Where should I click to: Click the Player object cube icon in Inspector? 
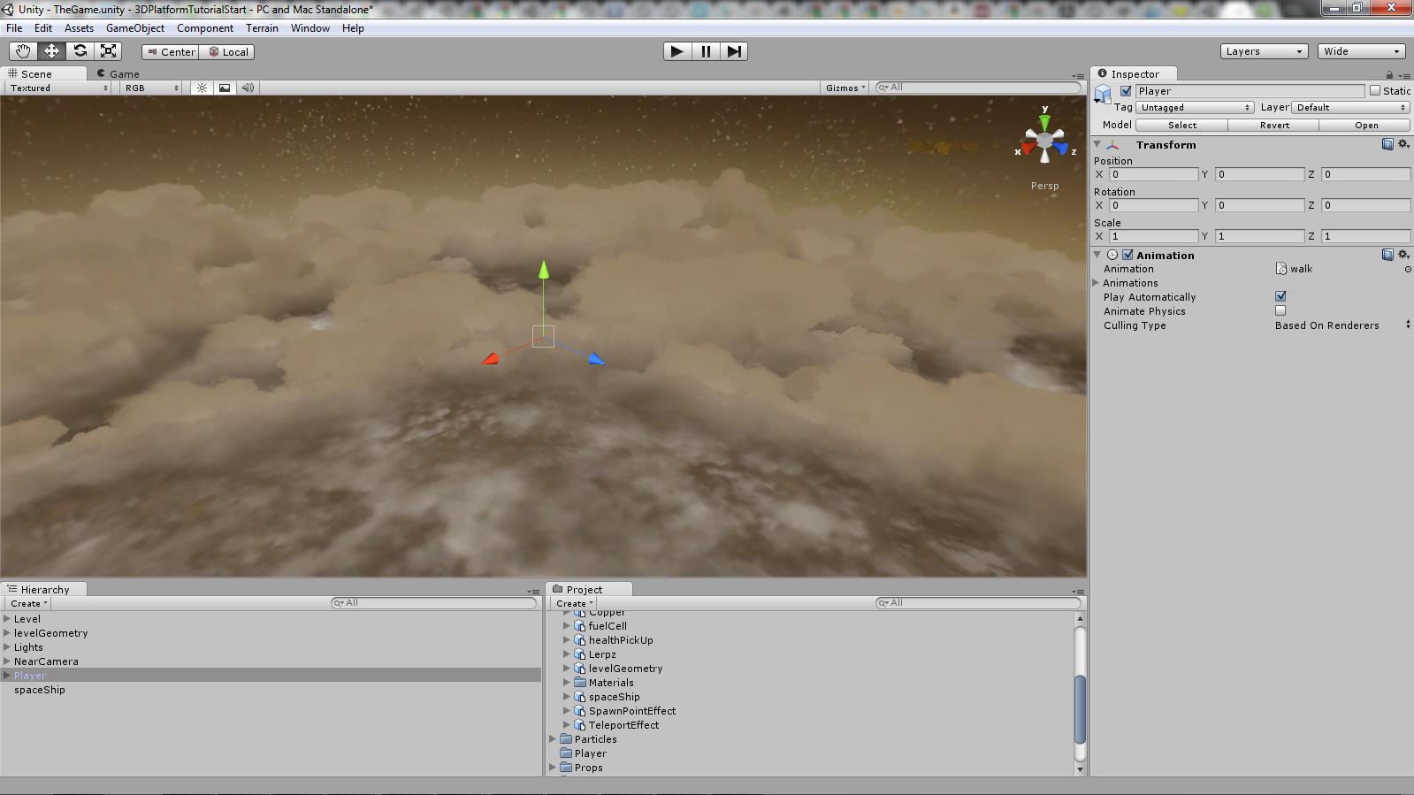[x=1103, y=94]
